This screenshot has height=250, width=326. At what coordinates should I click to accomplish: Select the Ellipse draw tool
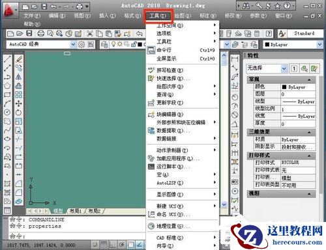point(7,139)
